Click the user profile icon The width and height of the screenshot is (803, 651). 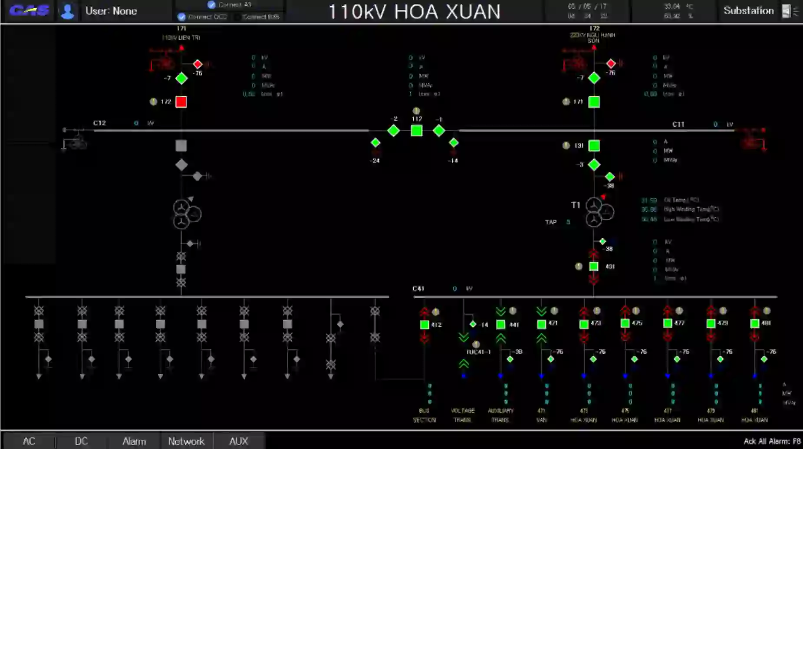pyautogui.click(x=67, y=11)
